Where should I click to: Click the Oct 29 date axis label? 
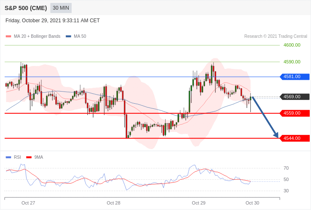click(199, 203)
